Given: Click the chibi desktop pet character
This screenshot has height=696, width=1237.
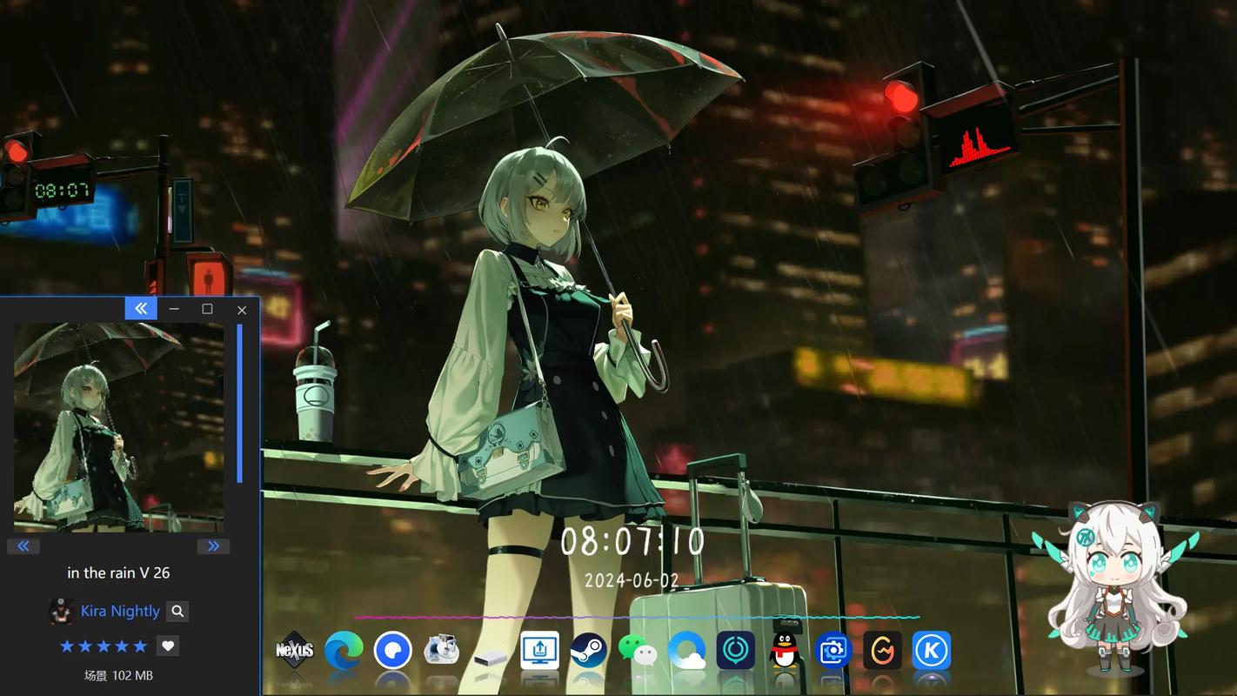Looking at the screenshot, I should click(x=1116, y=586).
